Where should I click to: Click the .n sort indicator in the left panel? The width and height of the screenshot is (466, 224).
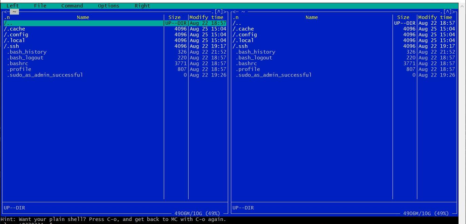(7, 17)
